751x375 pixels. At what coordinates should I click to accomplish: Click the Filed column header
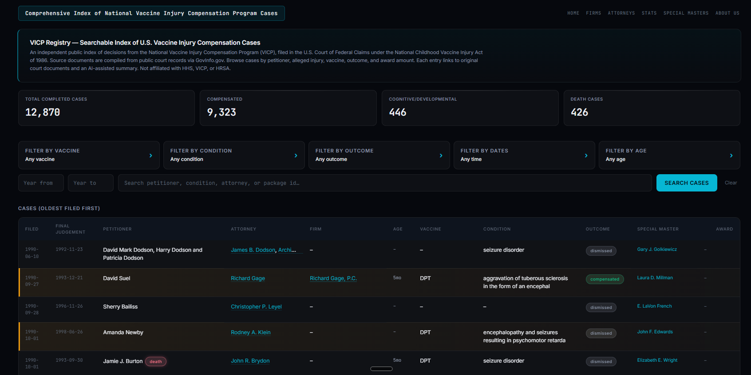click(x=32, y=229)
